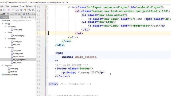171x96 pixels.
Task: Select test.phtml in view folder
Action: (x=17, y=63)
